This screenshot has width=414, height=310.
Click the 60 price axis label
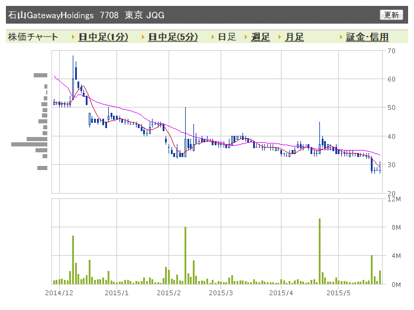point(392,79)
